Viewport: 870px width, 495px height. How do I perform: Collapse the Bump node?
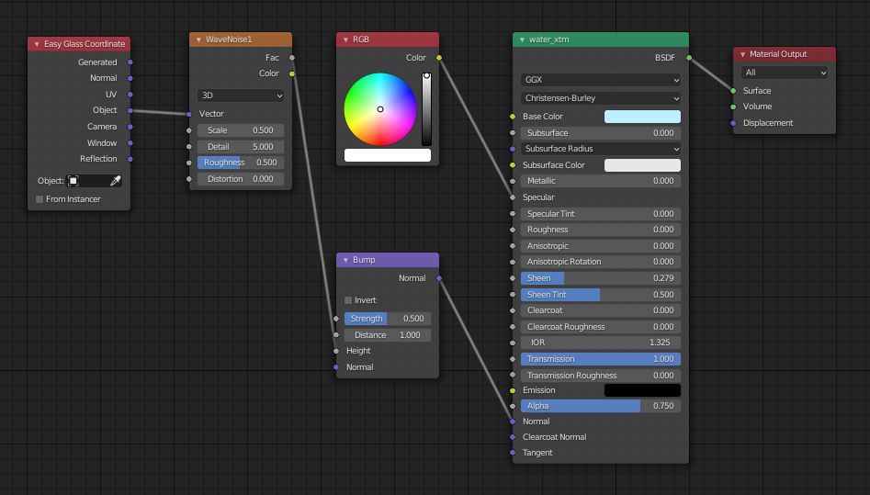[345, 260]
